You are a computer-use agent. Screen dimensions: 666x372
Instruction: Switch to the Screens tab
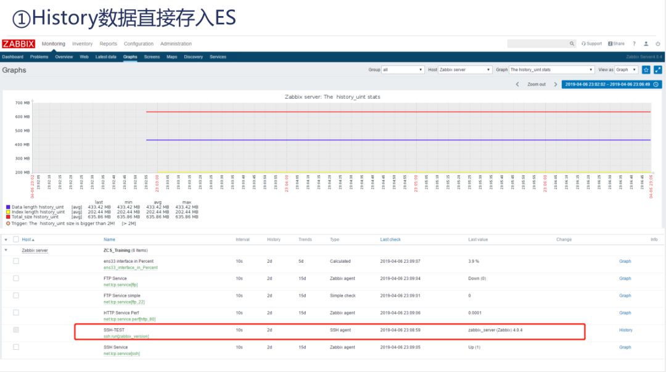pos(152,57)
